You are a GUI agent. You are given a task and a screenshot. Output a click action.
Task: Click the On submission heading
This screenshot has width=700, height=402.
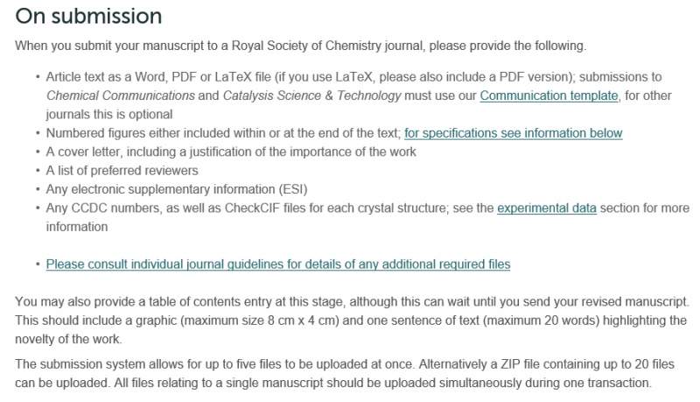point(88,17)
